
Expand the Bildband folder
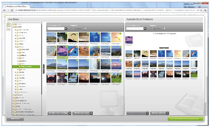tap(18, 55)
